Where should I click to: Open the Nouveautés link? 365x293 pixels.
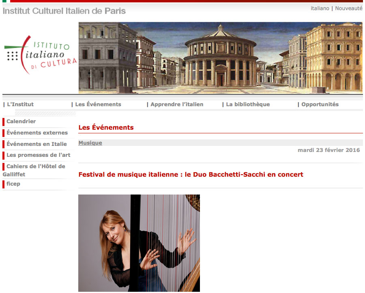349,9
